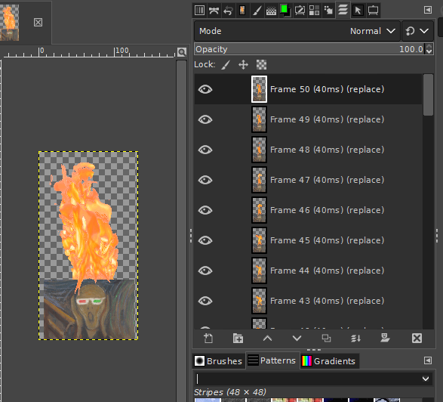Toggle Lock alpha channel checkerboard icon
This screenshot has height=402, width=443.
tap(261, 64)
